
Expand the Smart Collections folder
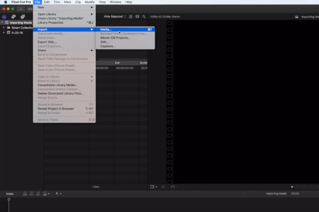coord(4,27)
